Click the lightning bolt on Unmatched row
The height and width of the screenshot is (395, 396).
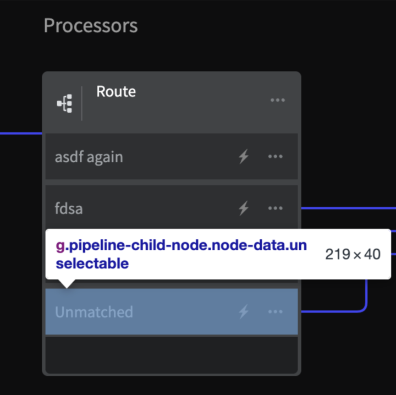click(x=244, y=312)
